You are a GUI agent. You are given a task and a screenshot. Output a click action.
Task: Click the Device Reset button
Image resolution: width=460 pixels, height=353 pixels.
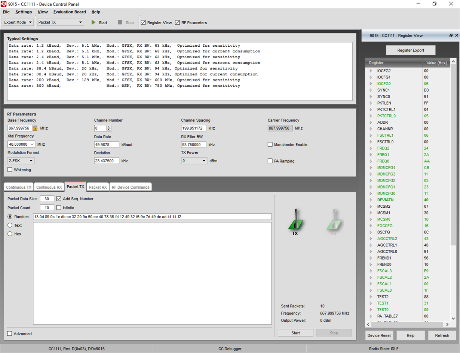tap(379, 335)
